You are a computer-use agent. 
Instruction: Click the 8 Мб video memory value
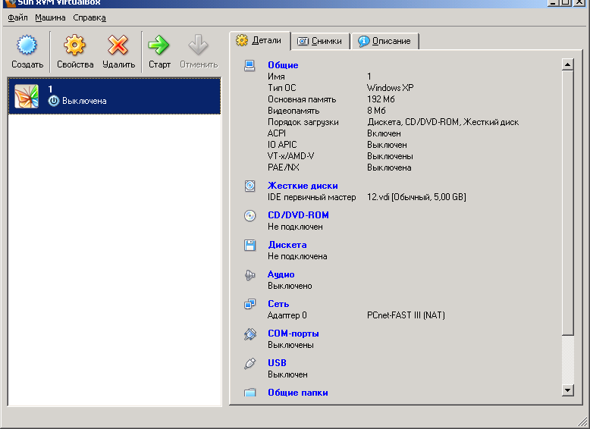tap(376, 111)
